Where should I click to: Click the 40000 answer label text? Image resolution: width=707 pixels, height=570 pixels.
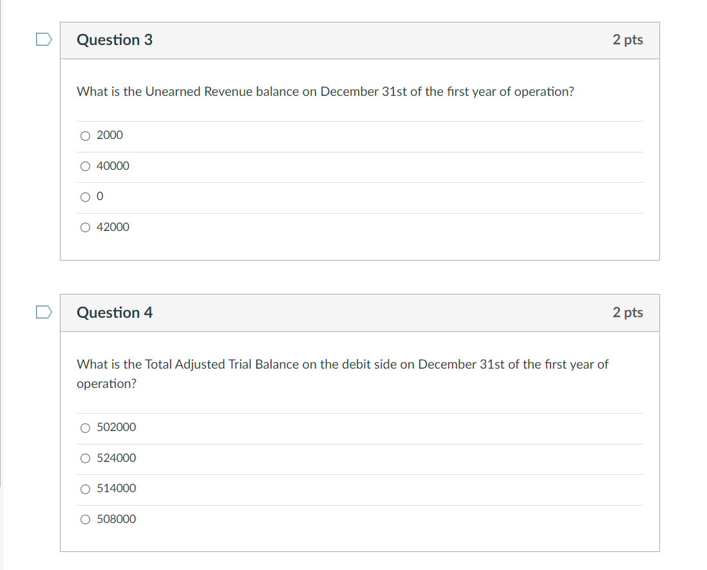[113, 166]
